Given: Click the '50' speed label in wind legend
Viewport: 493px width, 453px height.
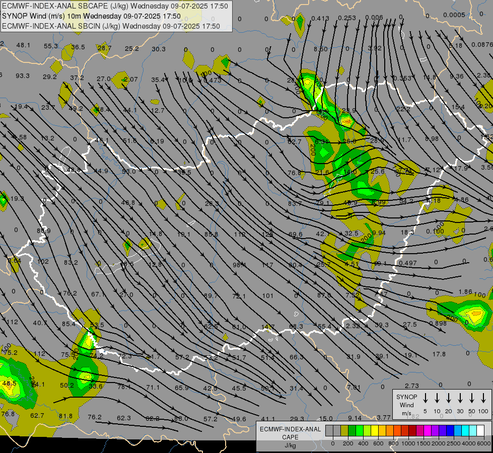Looking at the screenshot, I should [x=472, y=411].
